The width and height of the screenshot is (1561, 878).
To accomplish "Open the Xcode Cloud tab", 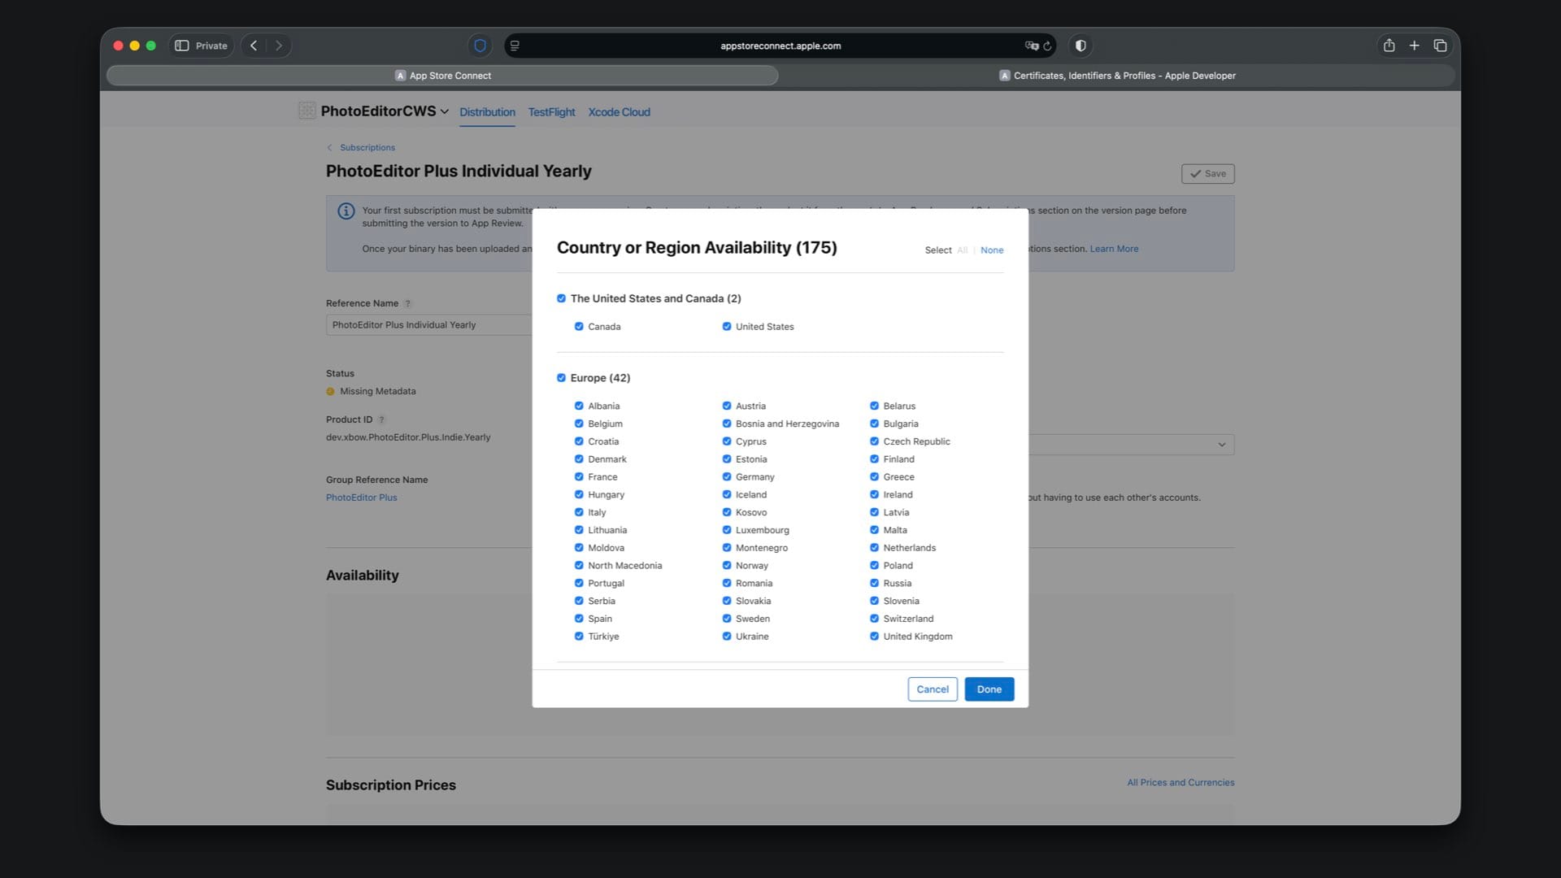I will [619, 112].
